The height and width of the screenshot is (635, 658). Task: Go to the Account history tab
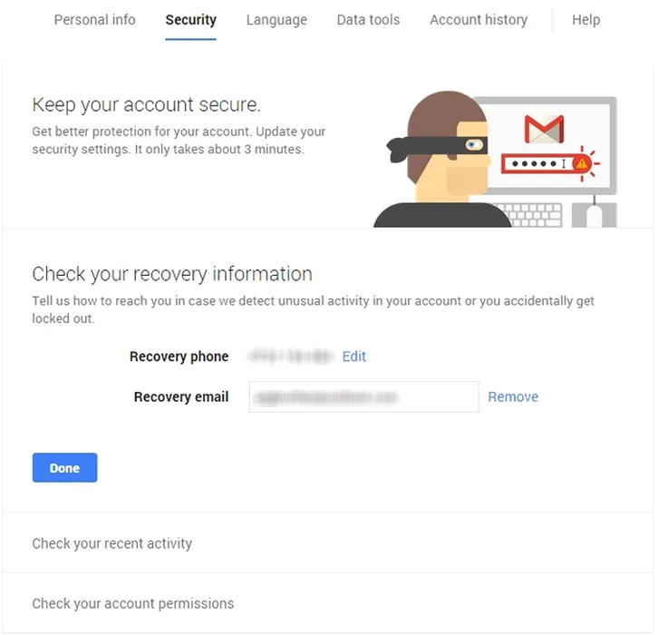[479, 20]
